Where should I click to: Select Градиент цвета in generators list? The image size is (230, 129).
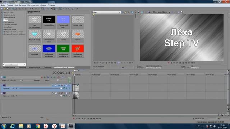pos(9,15)
